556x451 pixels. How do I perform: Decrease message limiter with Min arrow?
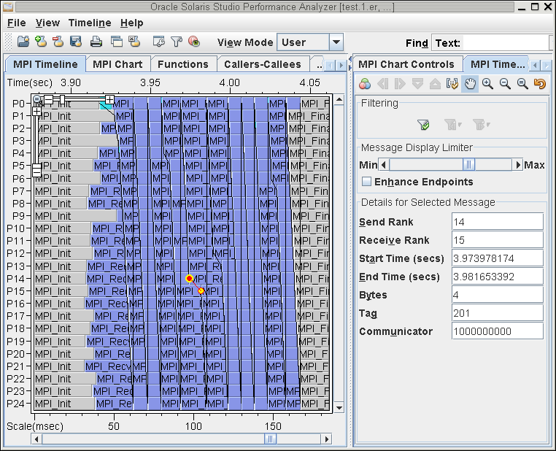click(x=383, y=165)
